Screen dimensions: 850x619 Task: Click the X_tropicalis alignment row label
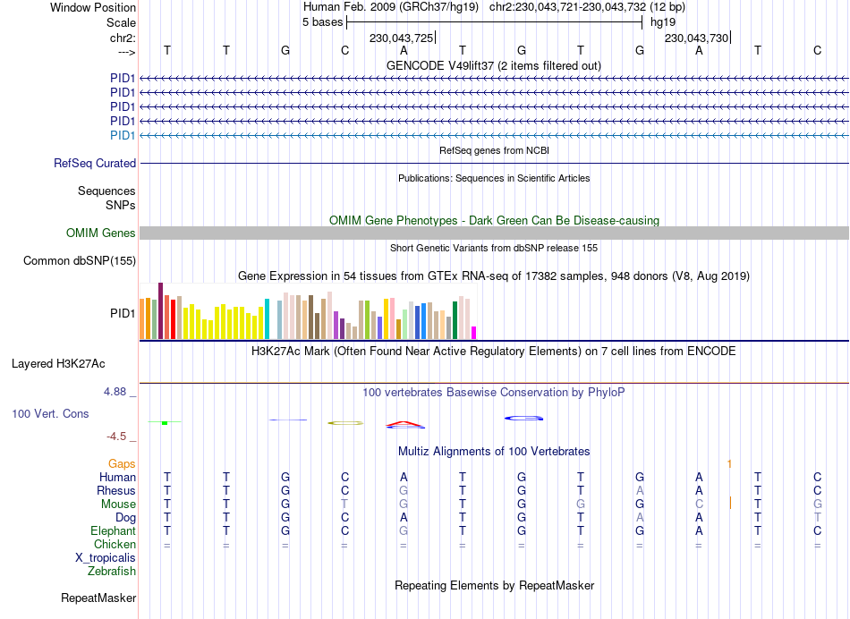pyautogui.click(x=106, y=558)
